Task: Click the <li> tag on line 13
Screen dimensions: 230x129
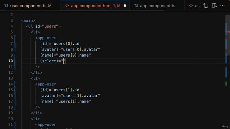Action: point(35,78)
